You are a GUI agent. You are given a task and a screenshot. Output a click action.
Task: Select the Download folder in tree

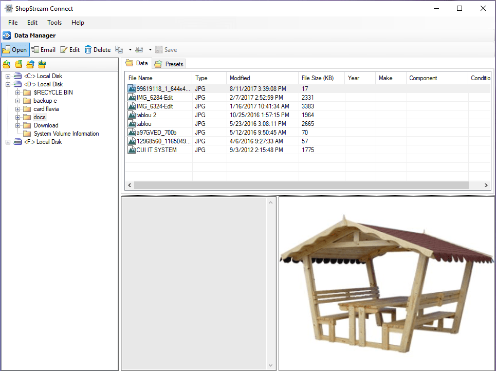click(46, 125)
